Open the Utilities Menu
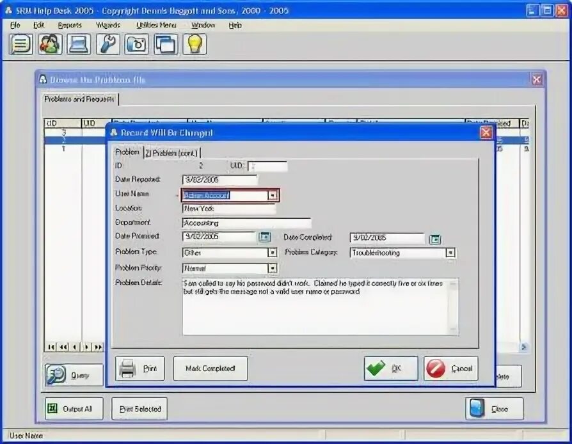 click(x=156, y=25)
